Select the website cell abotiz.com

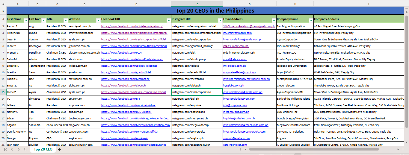coord(84,59)
